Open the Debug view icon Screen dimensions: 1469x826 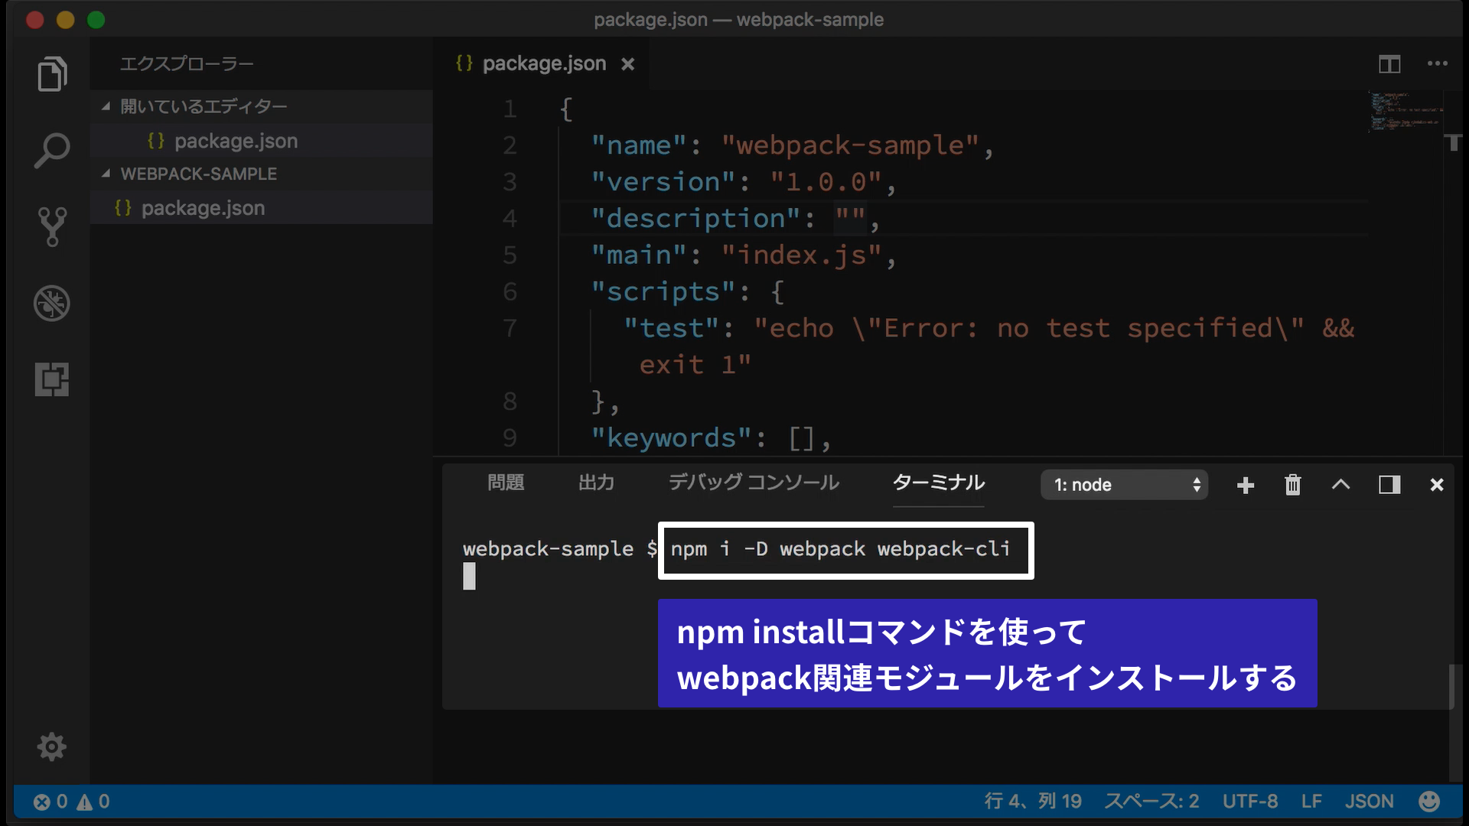point(52,303)
